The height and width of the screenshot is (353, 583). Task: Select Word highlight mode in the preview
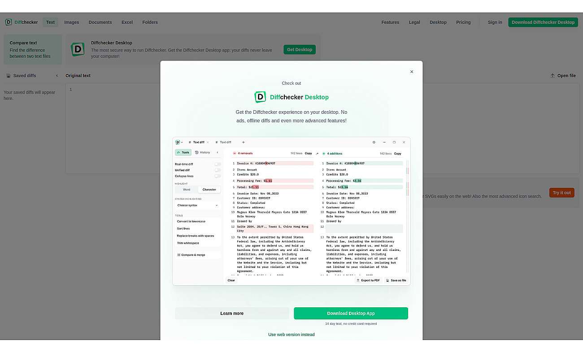click(187, 189)
